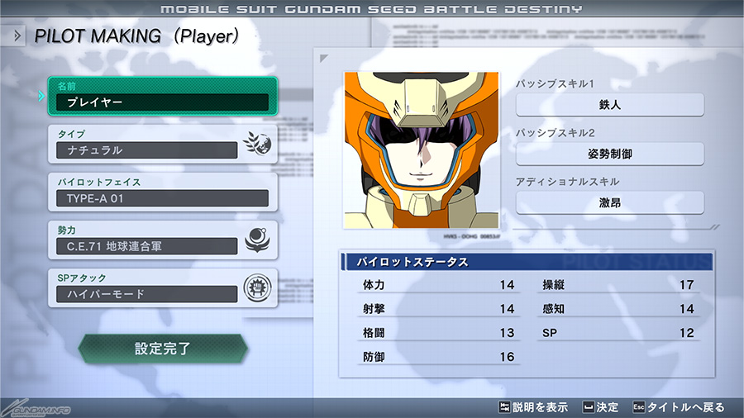The image size is (744, 418).
Task: Click the corner triangle on the pilot panel
Action: [323, 59]
